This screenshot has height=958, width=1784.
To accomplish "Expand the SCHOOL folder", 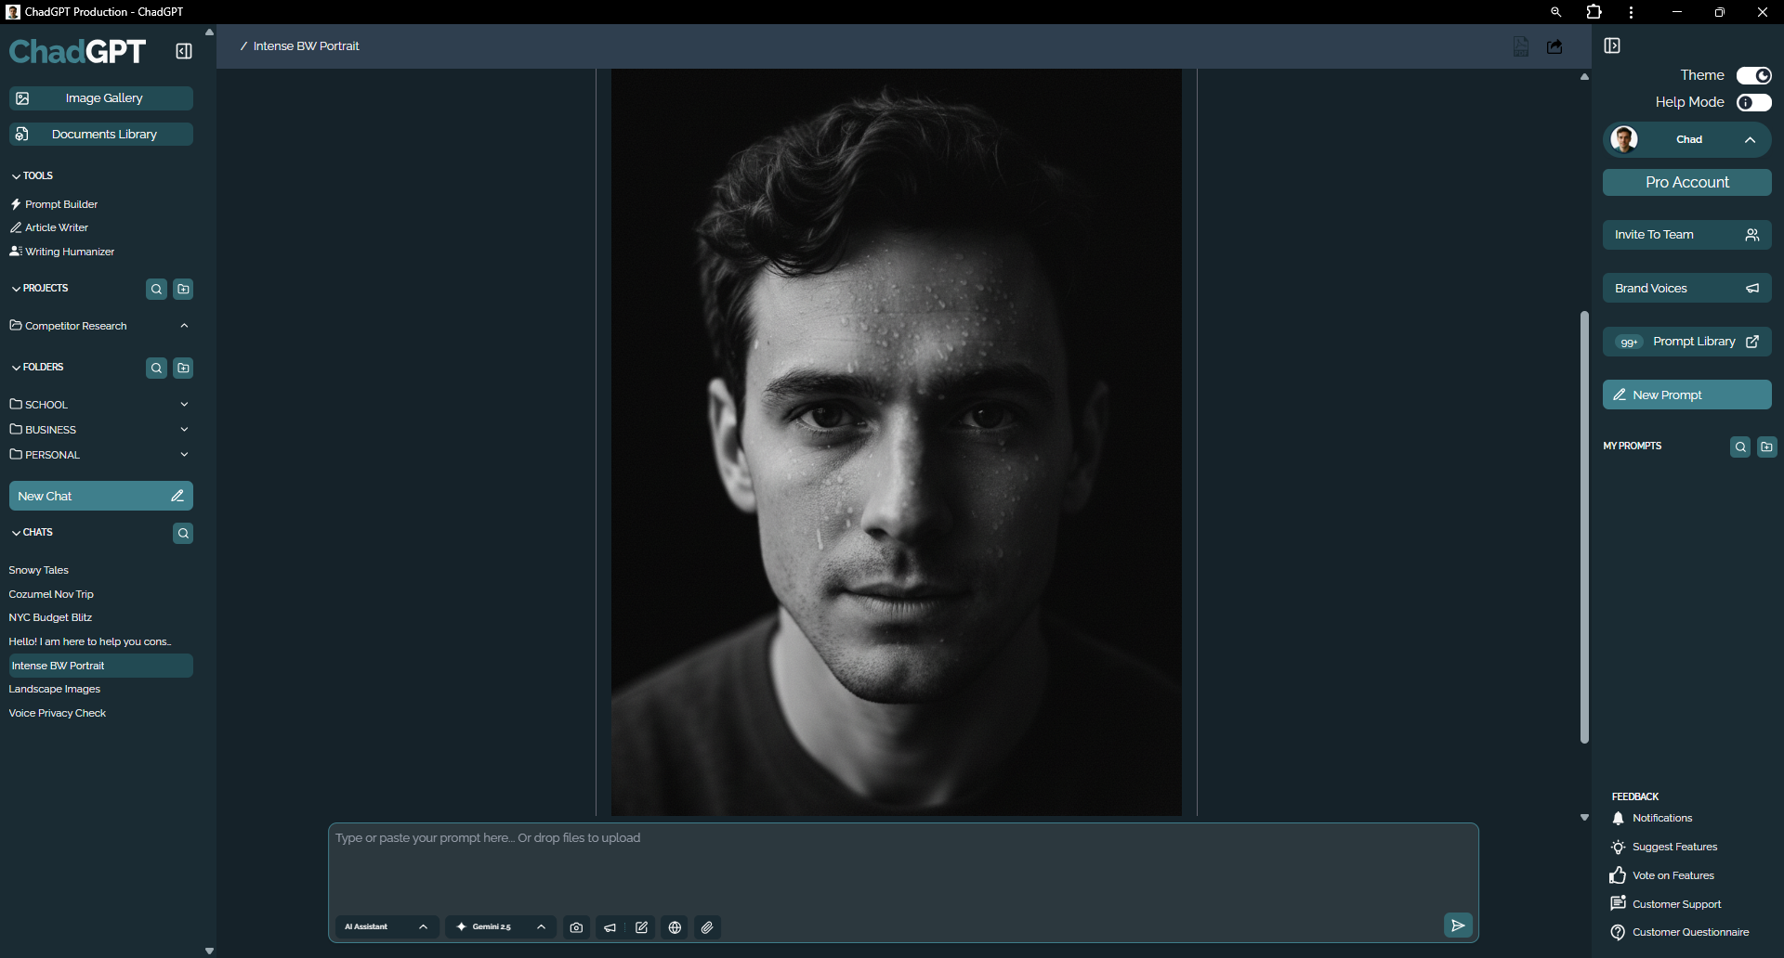I will (185, 404).
